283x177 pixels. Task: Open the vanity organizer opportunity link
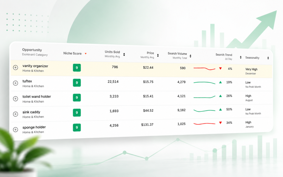tap(35, 66)
